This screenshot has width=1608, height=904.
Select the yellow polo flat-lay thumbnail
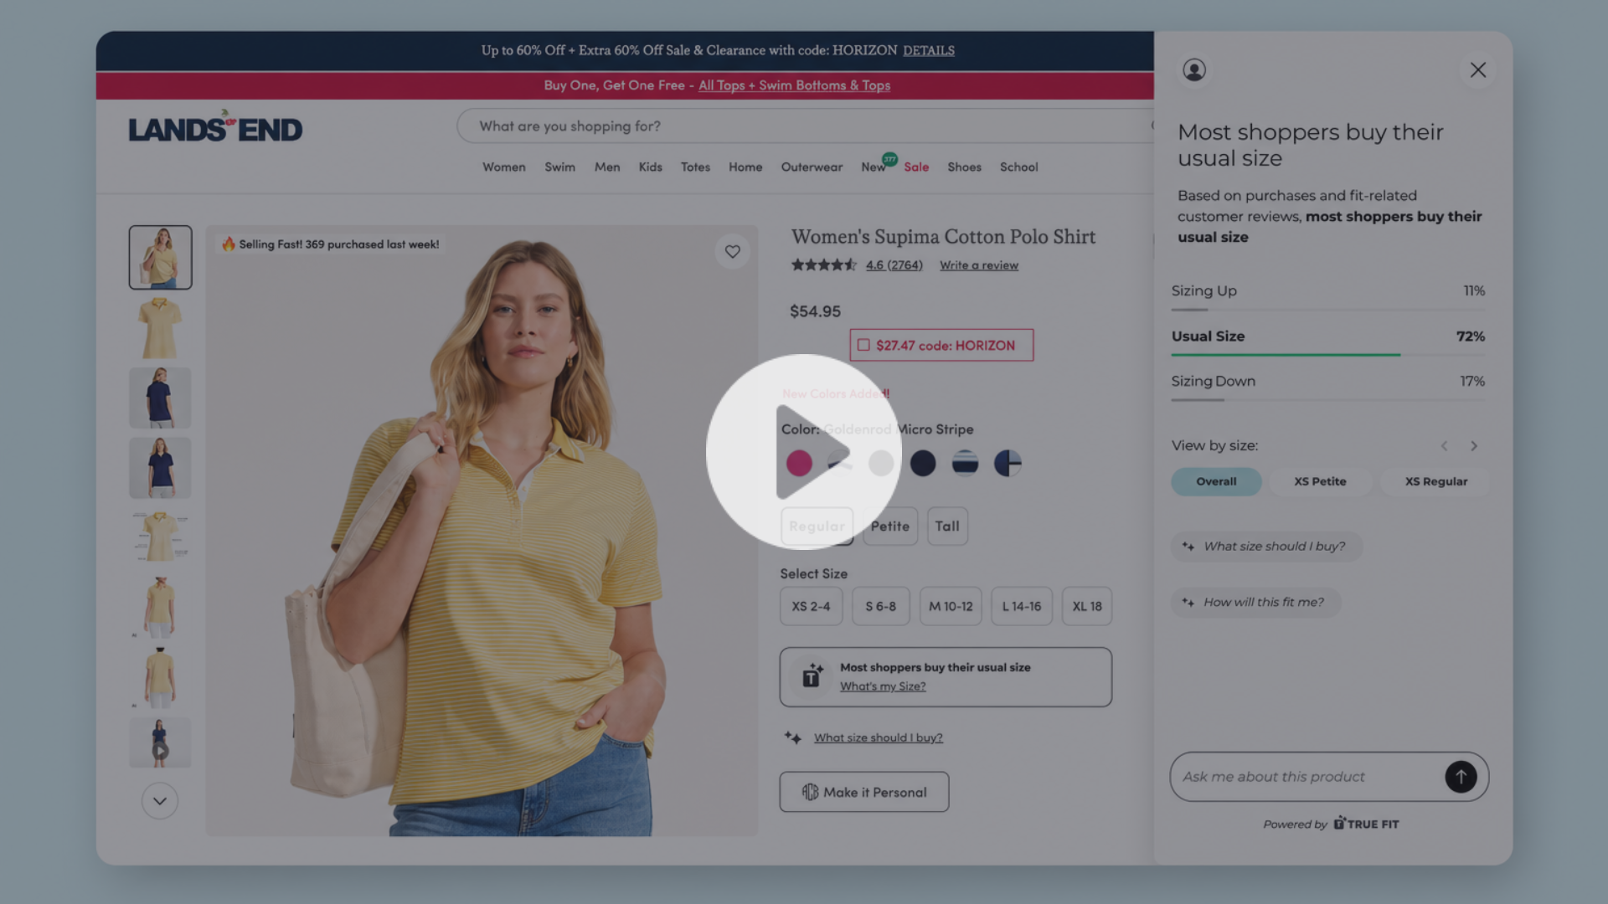coord(160,328)
